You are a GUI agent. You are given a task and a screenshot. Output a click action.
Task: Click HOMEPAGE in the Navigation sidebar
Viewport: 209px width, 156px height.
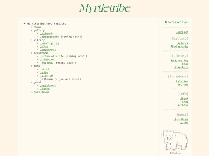point(182,32)
